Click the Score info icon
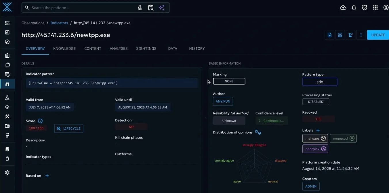The image size is (389, 193). (40, 121)
